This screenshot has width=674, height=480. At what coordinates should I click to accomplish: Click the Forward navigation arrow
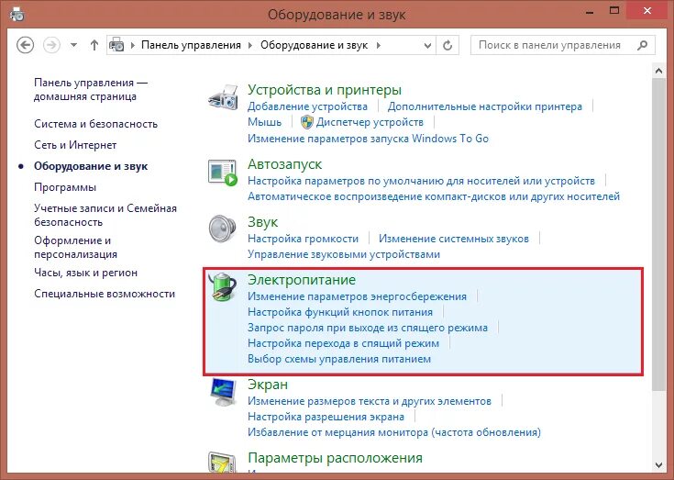(51, 45)
